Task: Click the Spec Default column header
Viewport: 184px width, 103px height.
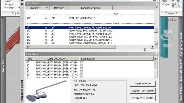Action: (x=88, y=59)
